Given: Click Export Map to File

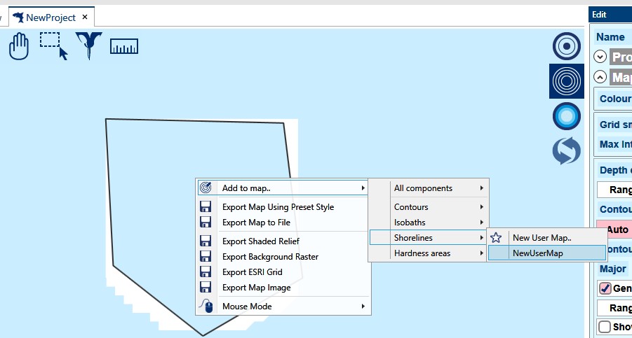Looking at the screenshot, I should 256,223.
